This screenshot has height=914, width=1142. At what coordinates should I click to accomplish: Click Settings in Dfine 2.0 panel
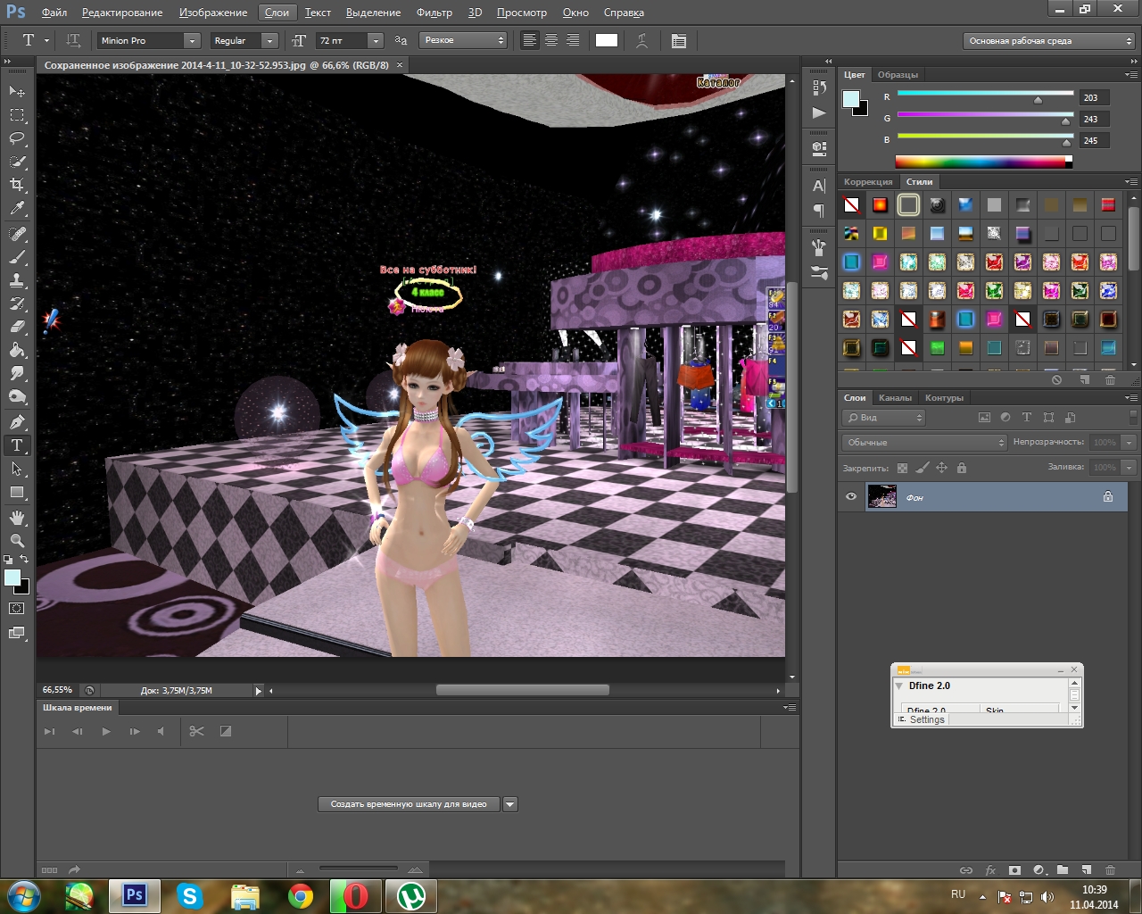point(927,719)
